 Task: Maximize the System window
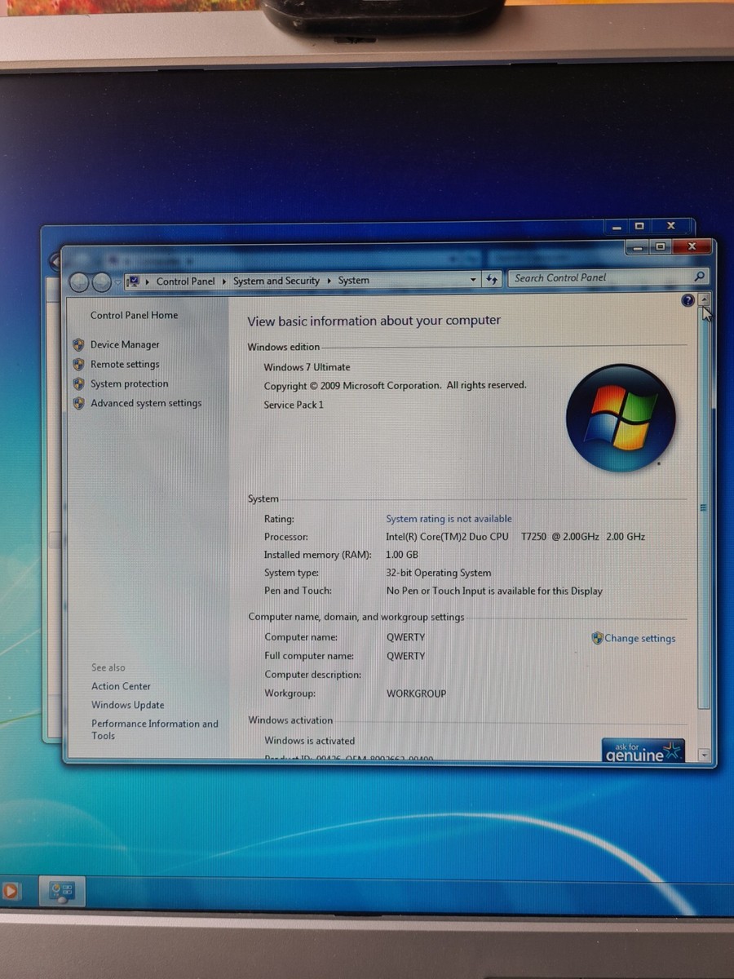(x=660, y=246)
